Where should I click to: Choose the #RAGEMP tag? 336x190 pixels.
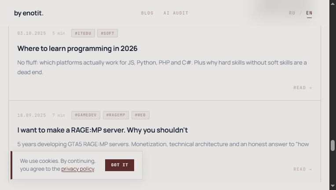click(x=116, y=115)
